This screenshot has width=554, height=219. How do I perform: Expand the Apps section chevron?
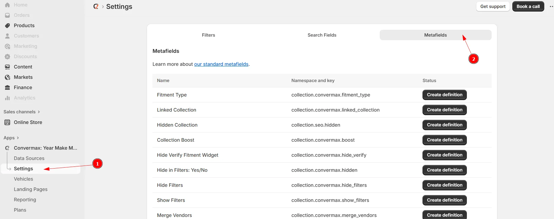18,138
